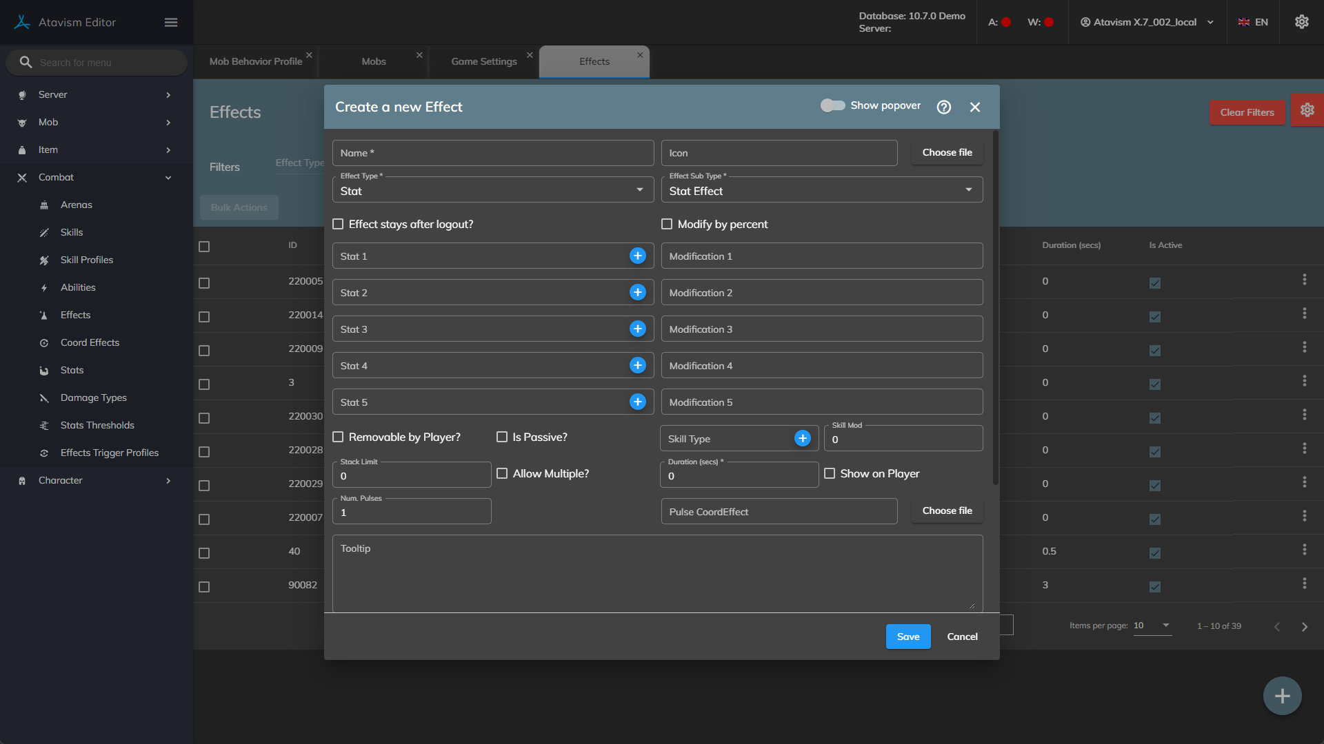Image resolution: width=1324 pixels, height=744 pixels.
Task: Enable Modify by percent checkbox
Action: 667,224
